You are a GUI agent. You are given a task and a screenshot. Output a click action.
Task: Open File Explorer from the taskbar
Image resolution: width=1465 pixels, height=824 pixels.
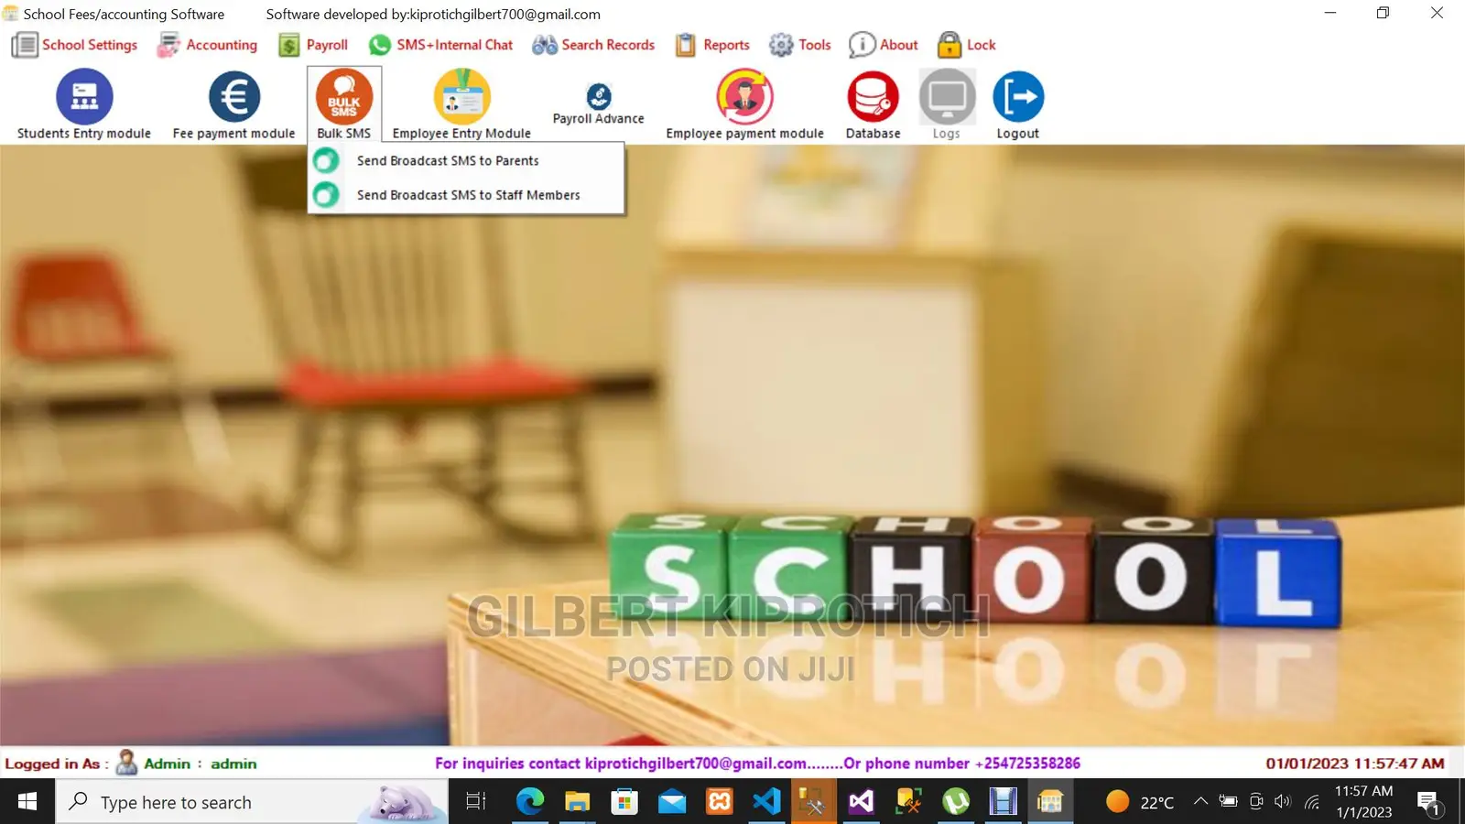577,802
